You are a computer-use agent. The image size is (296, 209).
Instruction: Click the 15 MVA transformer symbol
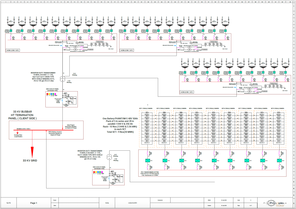click(109, 157)
